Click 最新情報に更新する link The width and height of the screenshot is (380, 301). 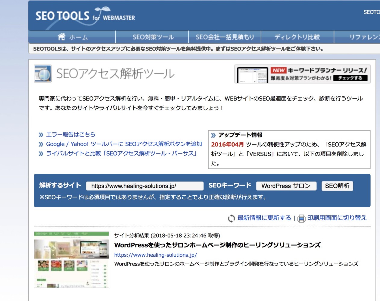[264, 218]
